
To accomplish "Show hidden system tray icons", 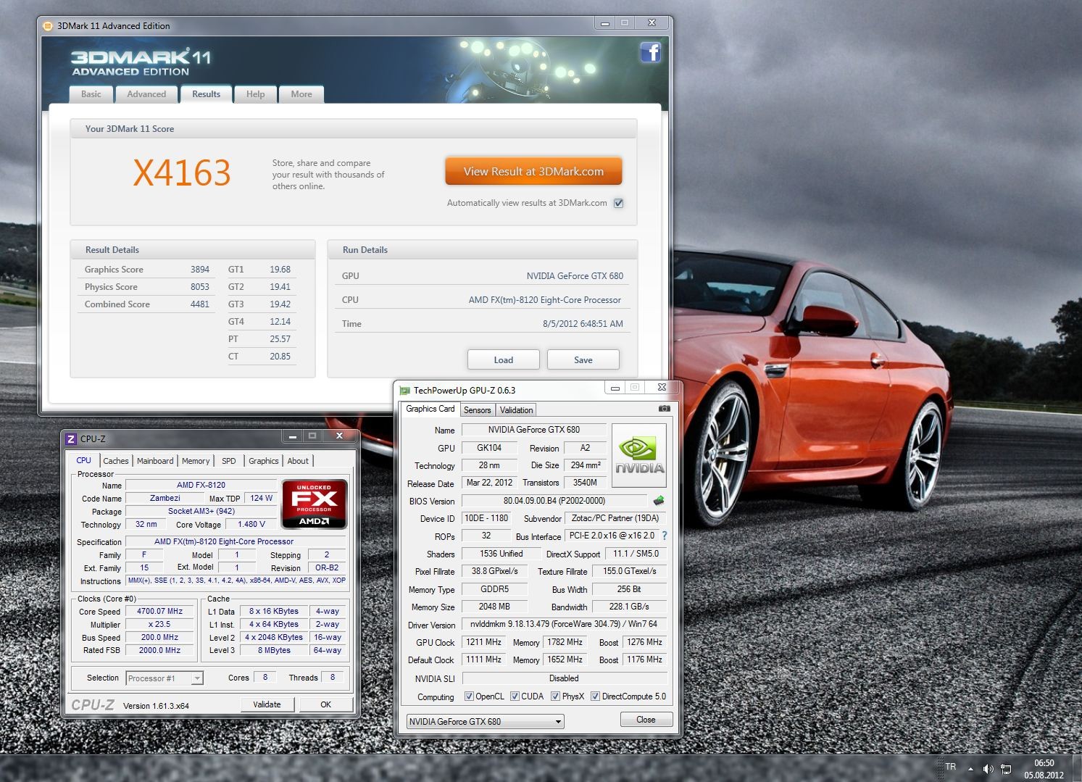I will pyautogui.click(x=971, y=768).
